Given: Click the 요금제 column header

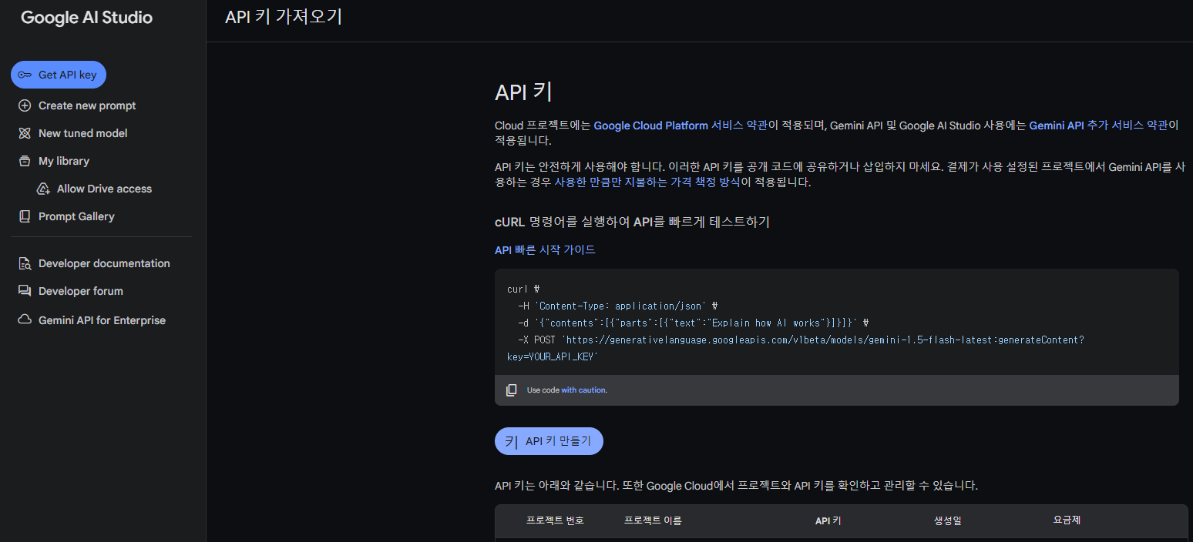Looking at the screenshot, I should tap(1067, 520).
